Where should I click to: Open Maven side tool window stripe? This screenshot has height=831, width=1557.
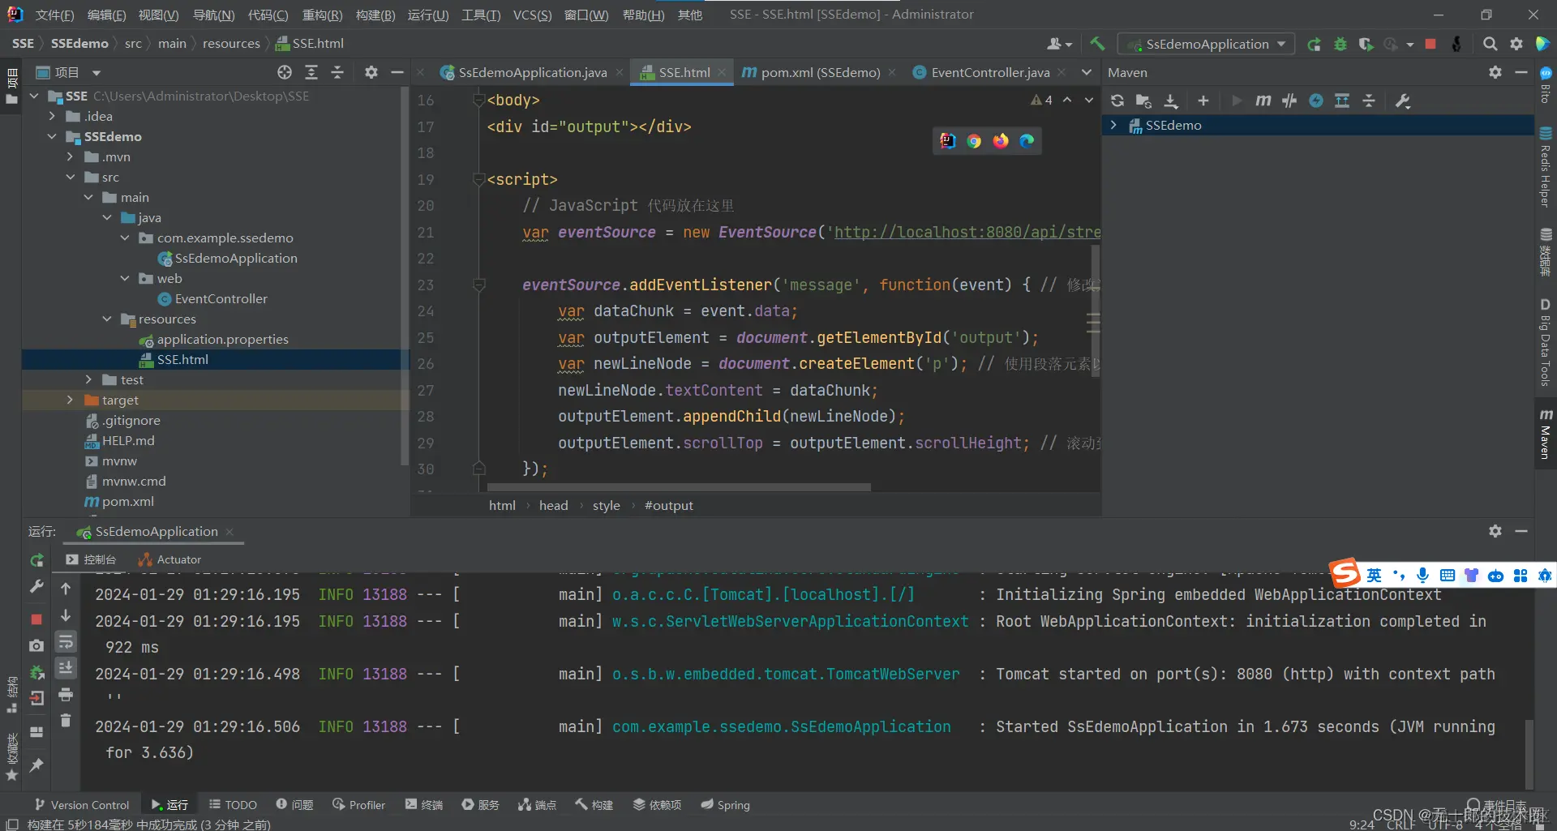1546,434
